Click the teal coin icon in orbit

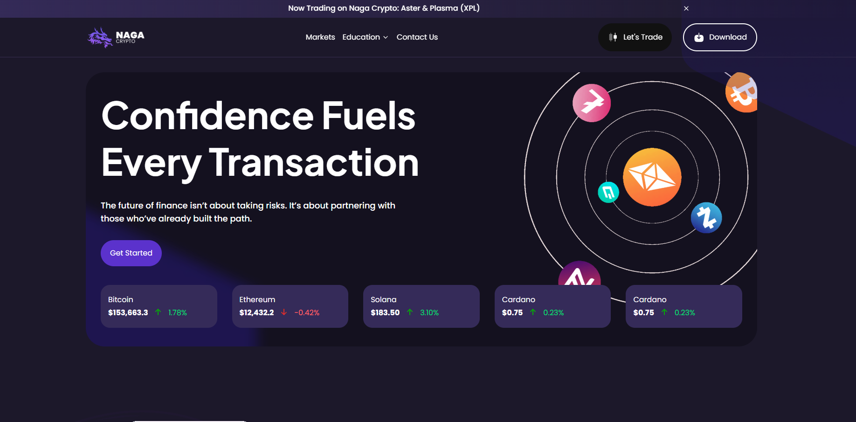[x=608, y=192]
